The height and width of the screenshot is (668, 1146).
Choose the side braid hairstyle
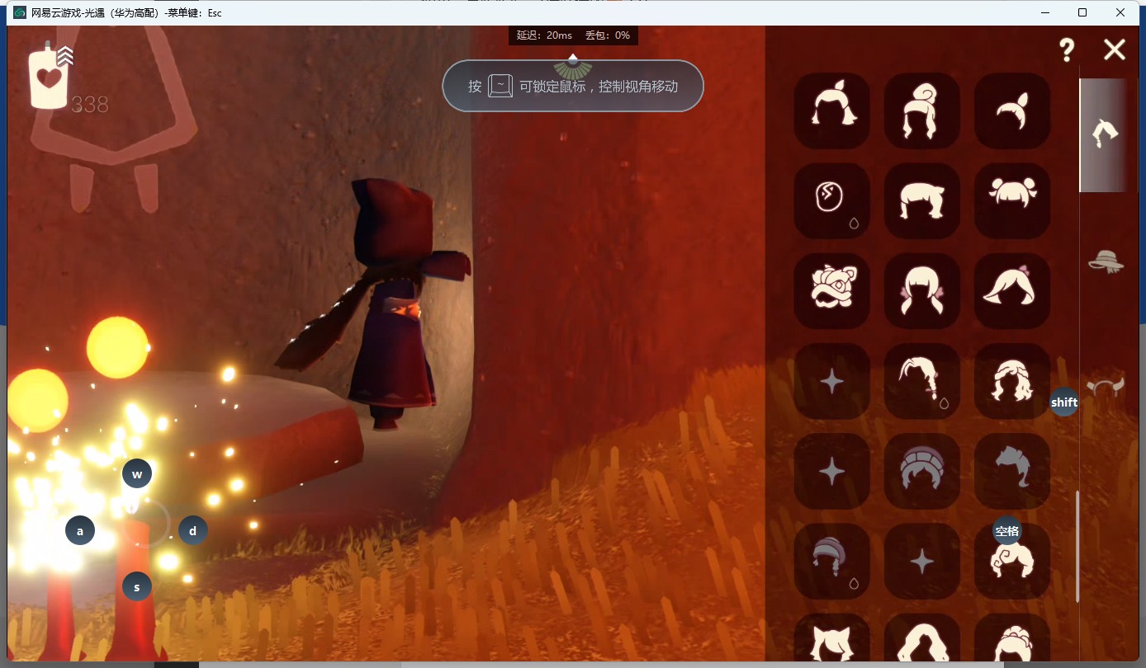[x=921, y=381]
